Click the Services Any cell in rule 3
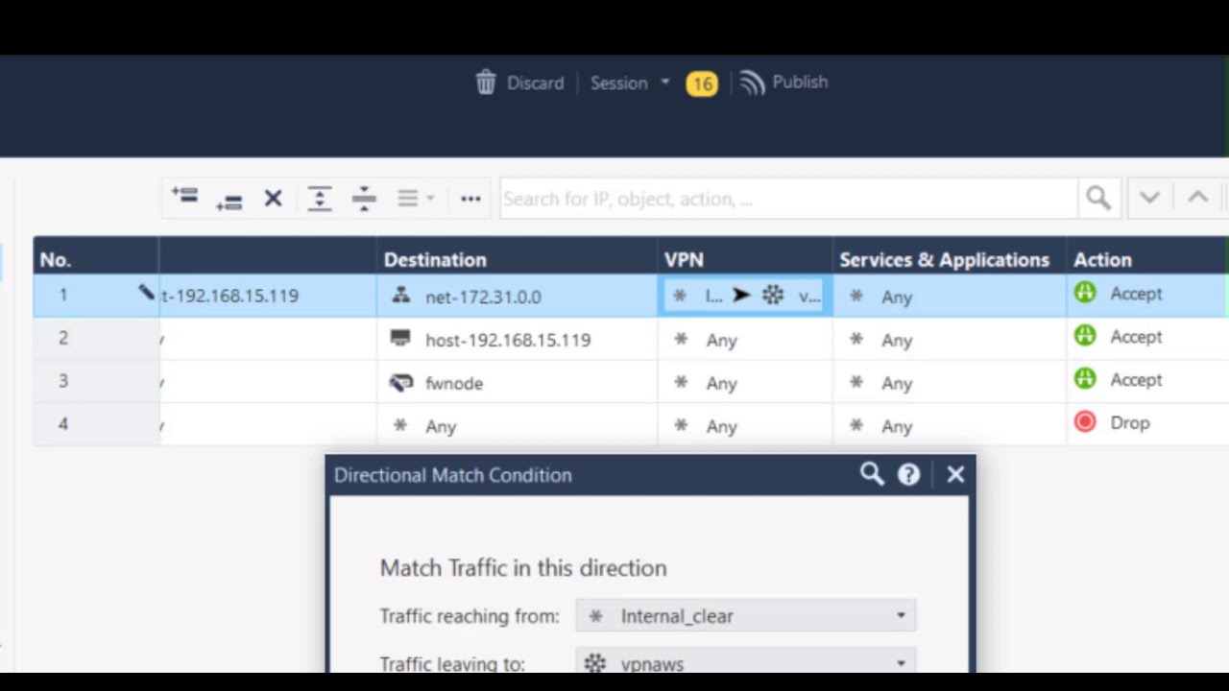 point(950,383)
